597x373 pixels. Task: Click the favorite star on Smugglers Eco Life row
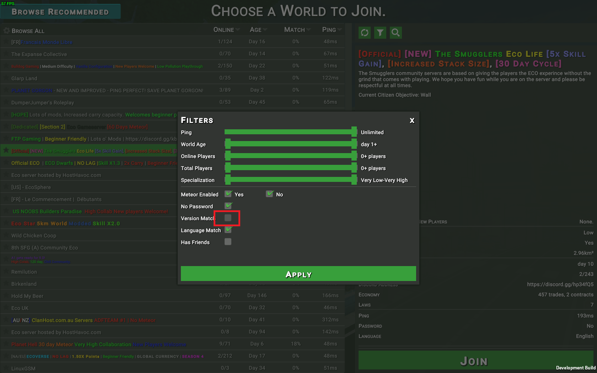point(6,151)
